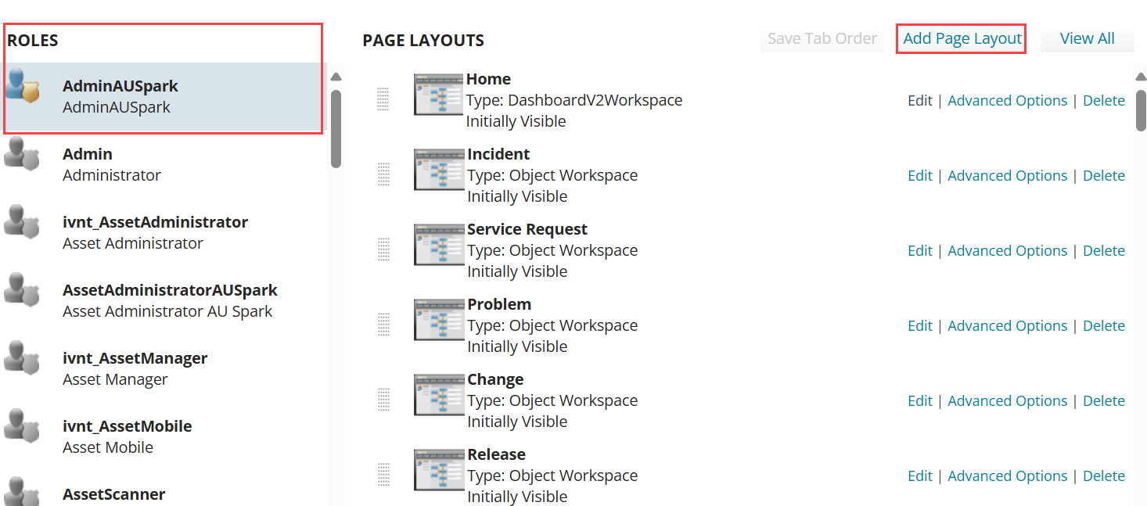Click the ivnt_AssetManager role icon
Image resolution: width=1147 pixels, height=506 pixels.
(x=21, y=359)
